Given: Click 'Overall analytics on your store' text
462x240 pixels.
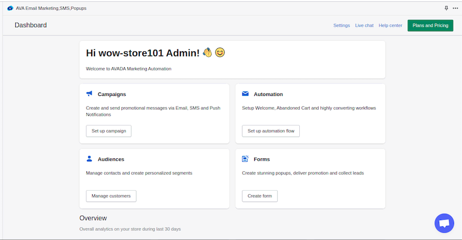Looking at the screenshot, I should point(130,229).
